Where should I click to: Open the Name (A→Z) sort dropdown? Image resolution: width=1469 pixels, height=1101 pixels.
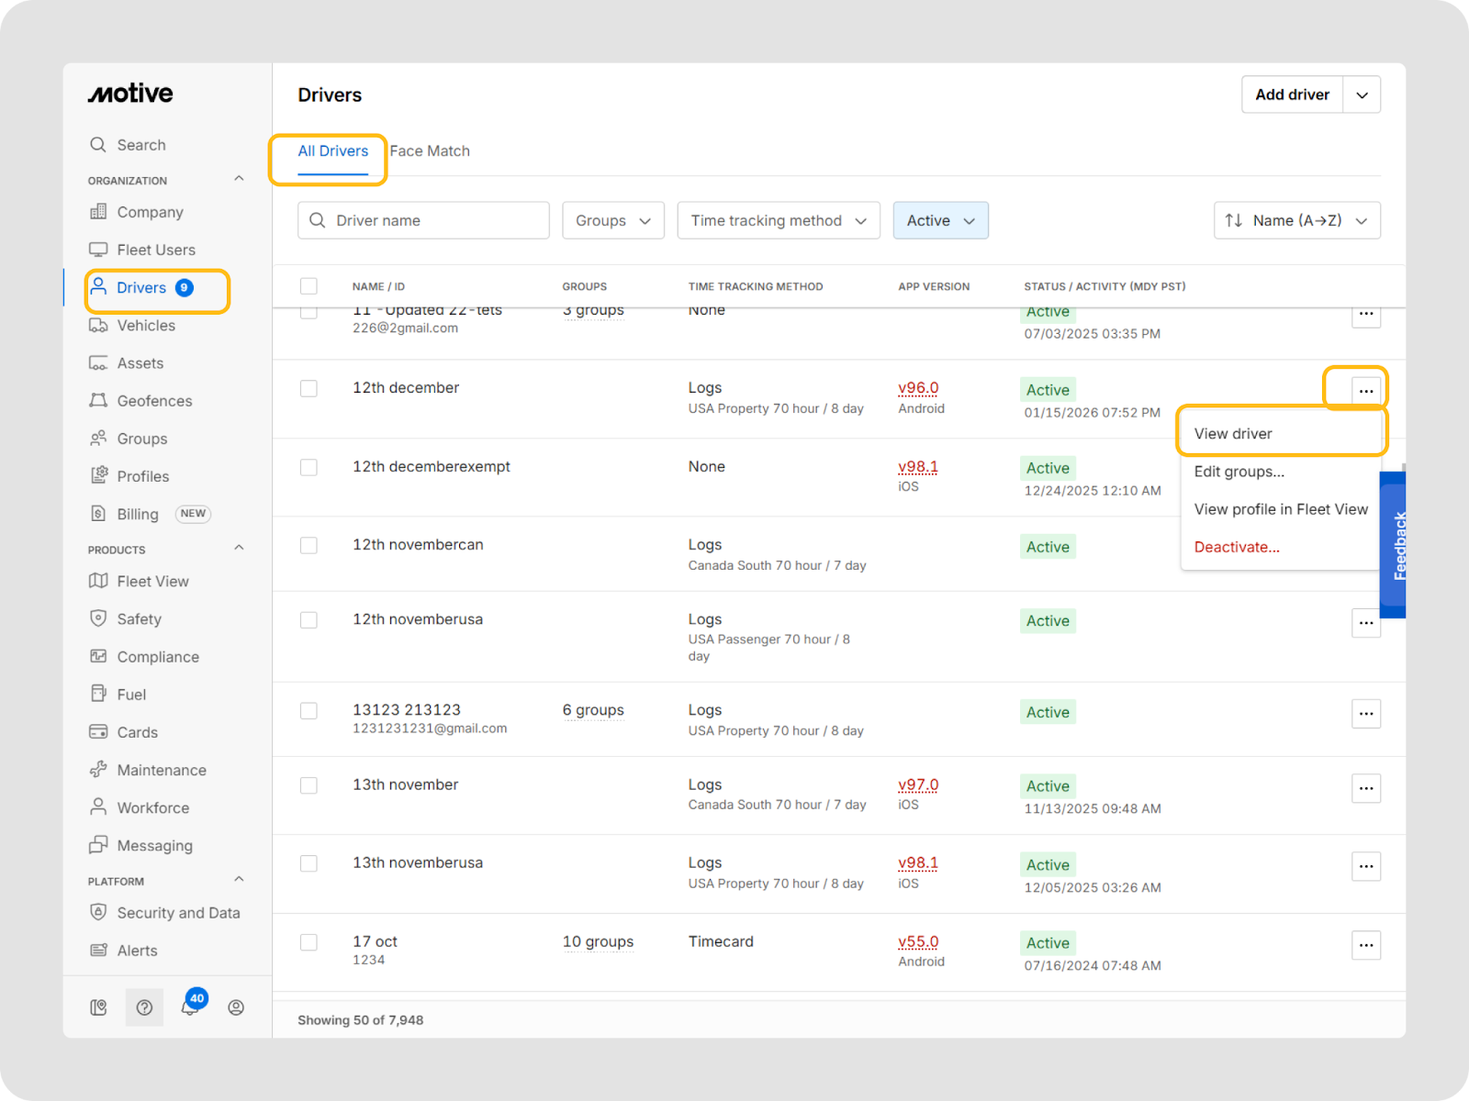1295,221
